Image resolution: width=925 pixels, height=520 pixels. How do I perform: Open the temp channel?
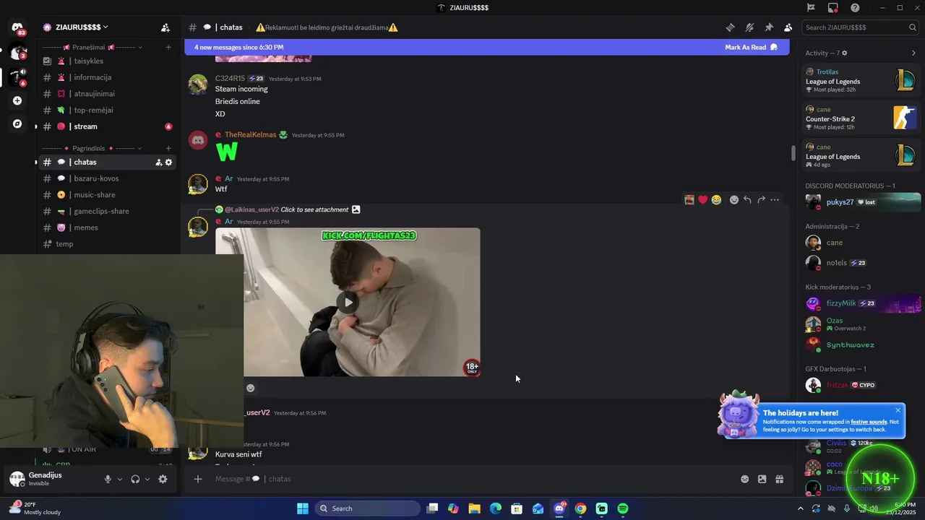click(x=107, y=244)
